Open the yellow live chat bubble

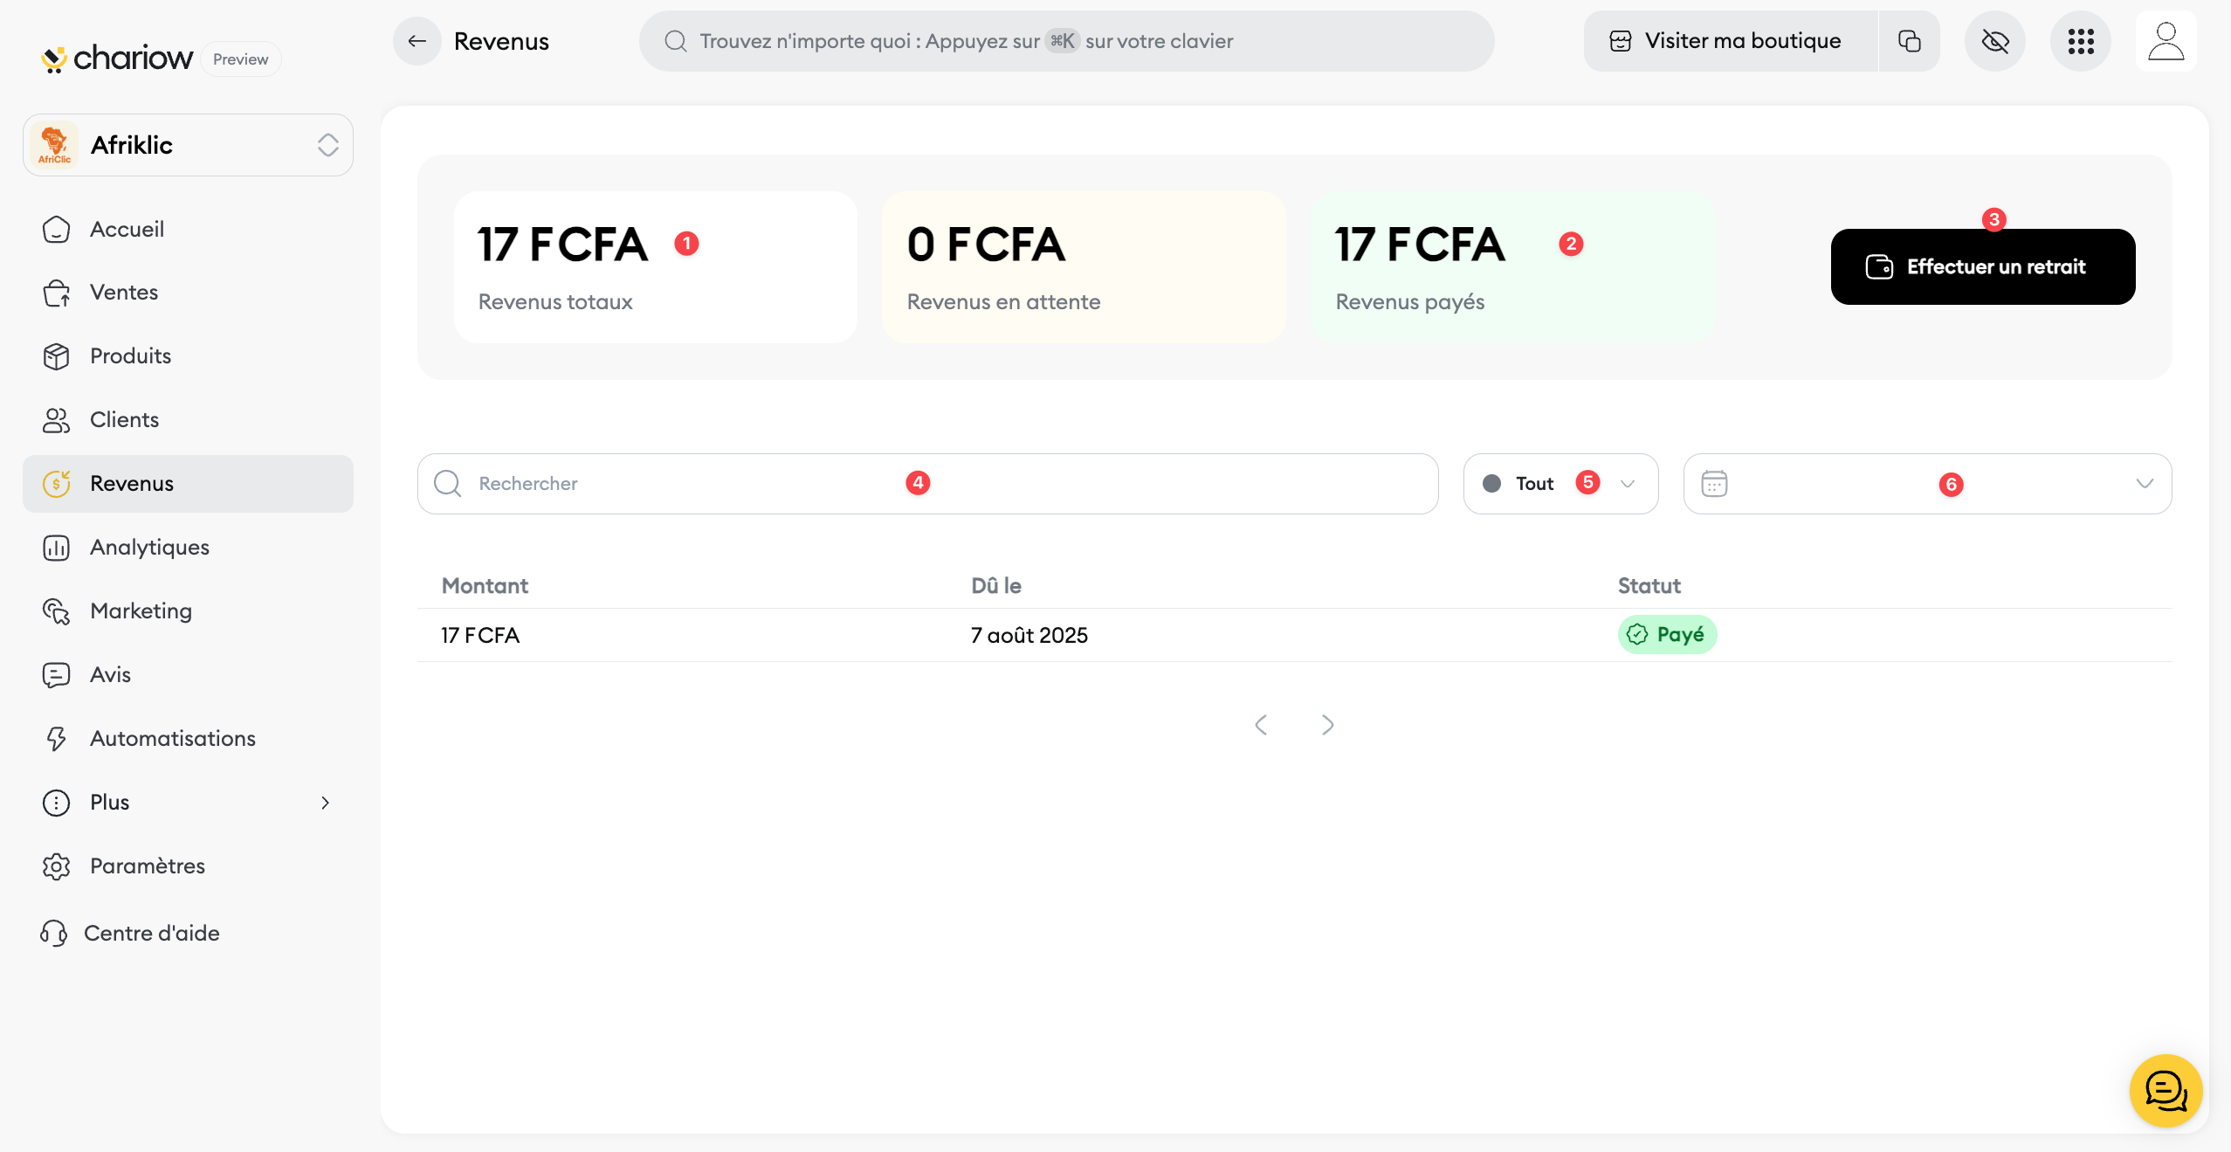(2166, 1090)
